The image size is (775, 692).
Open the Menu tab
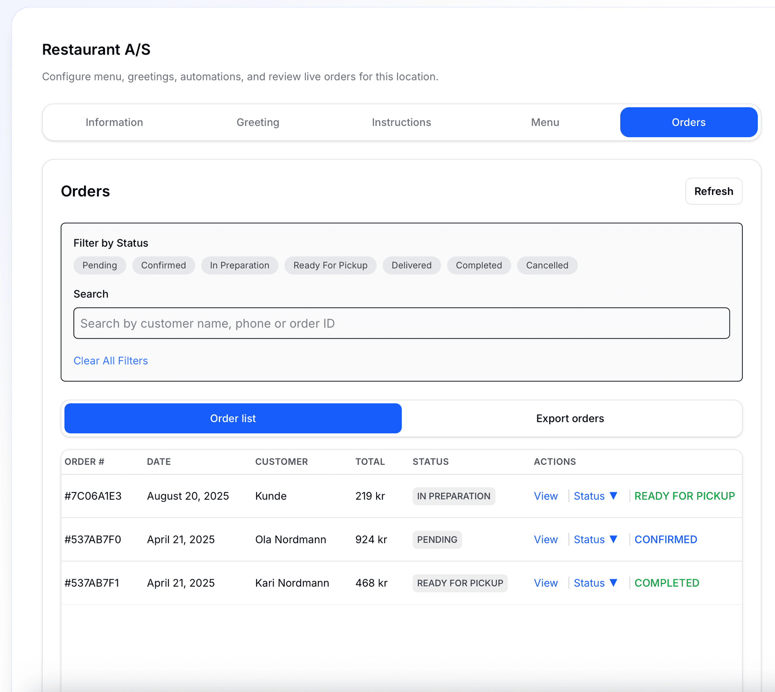click(x=545, y=122)
